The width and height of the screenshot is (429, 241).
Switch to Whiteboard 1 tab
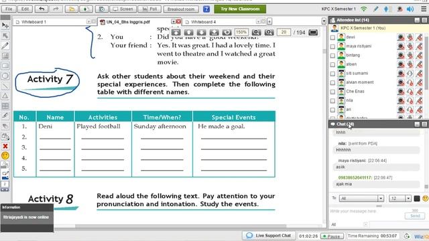(x=55, y=22)
